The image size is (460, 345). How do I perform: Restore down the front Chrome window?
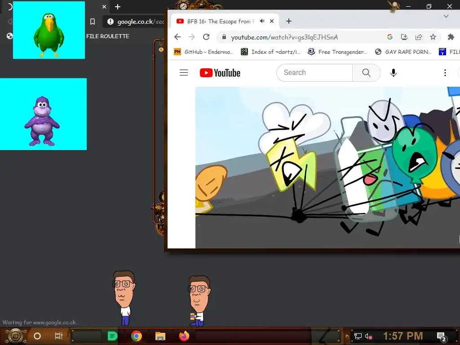pyautogui.click(x=429, y=6)
